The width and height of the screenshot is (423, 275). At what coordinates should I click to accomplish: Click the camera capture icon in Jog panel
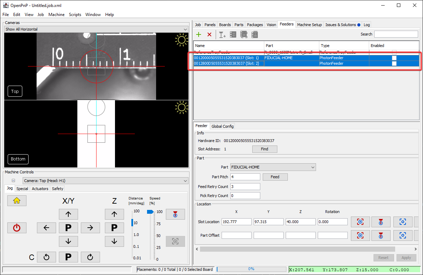pos(175,241)
